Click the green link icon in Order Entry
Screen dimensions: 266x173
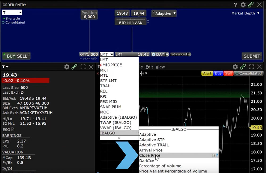[251, 5]
